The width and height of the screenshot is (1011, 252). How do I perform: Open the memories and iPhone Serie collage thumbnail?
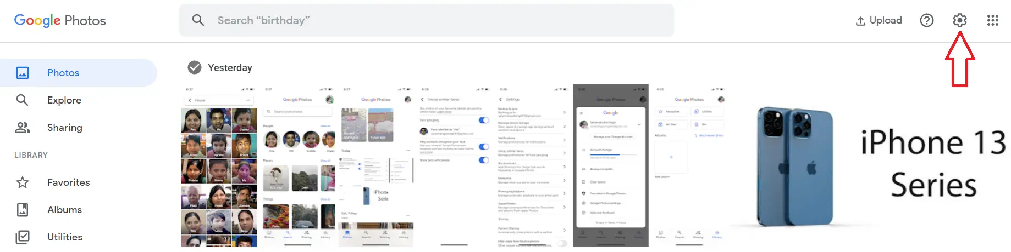pos(376,165)
